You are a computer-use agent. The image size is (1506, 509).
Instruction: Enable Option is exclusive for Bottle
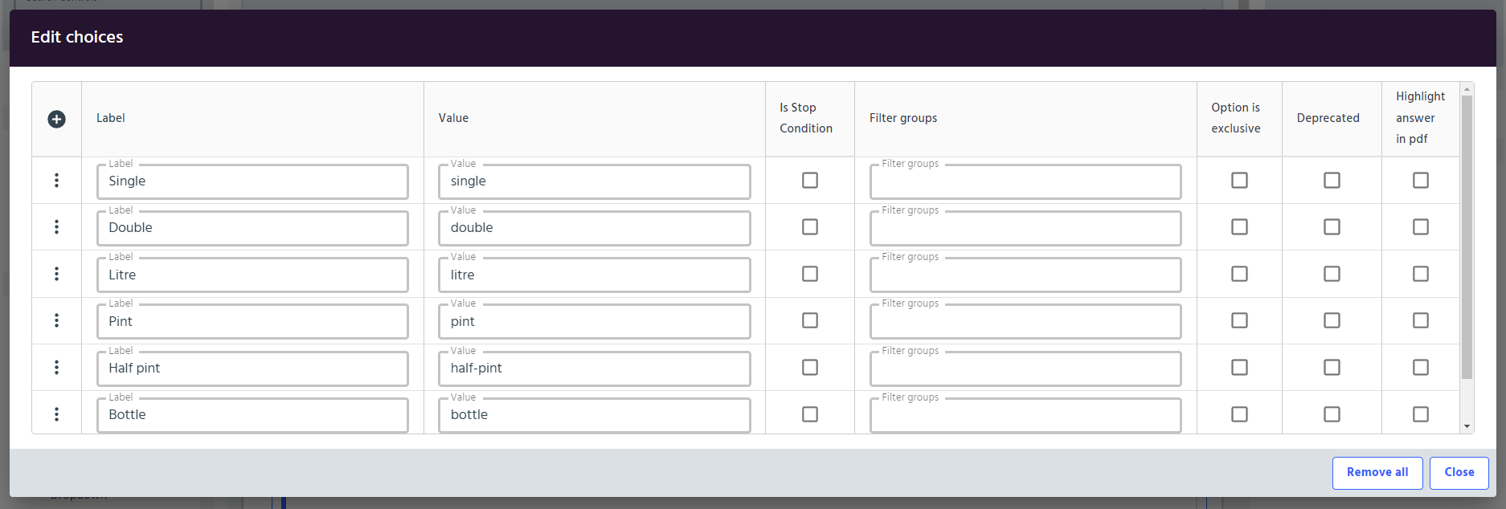click(1239, 414)
